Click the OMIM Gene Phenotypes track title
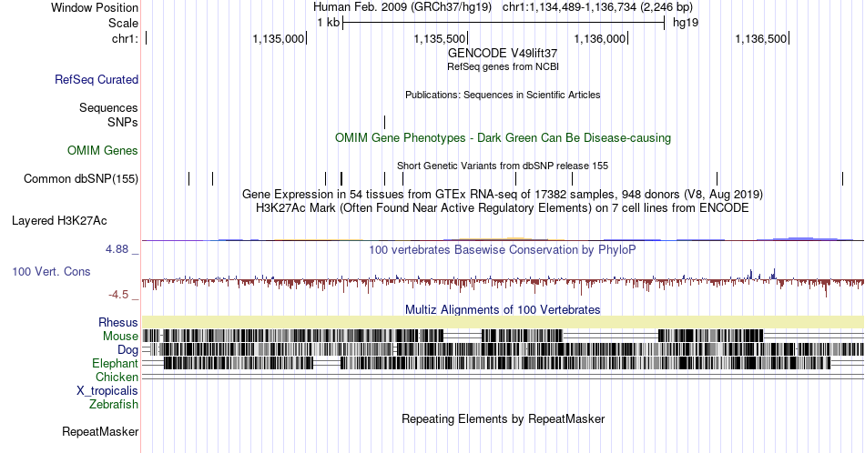The height and width of the screenshot is (453, 865). point(503,137)
